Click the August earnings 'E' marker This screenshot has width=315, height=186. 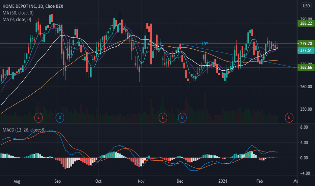click(x=39, y=118)
